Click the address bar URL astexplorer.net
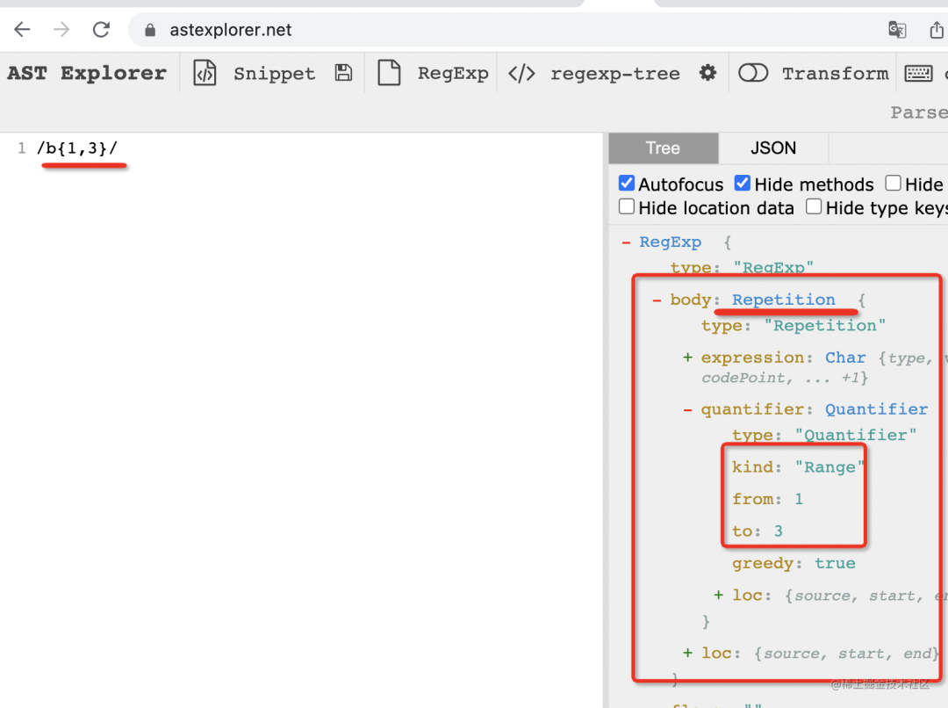 point(230,30)
